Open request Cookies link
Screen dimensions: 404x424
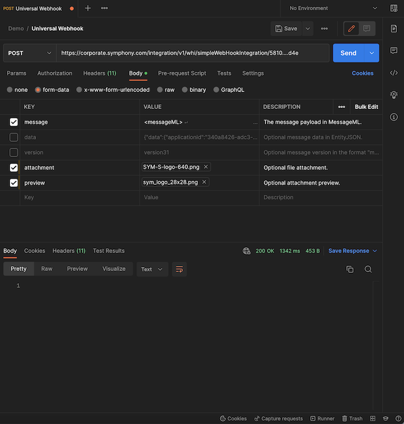click(362, 73)
